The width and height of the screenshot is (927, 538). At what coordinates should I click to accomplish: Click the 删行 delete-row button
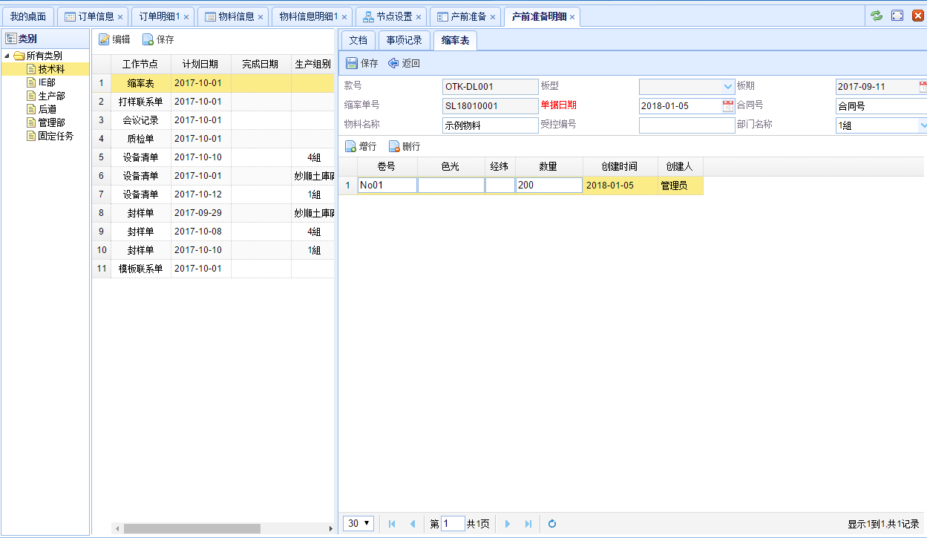[x=404, y=147]
